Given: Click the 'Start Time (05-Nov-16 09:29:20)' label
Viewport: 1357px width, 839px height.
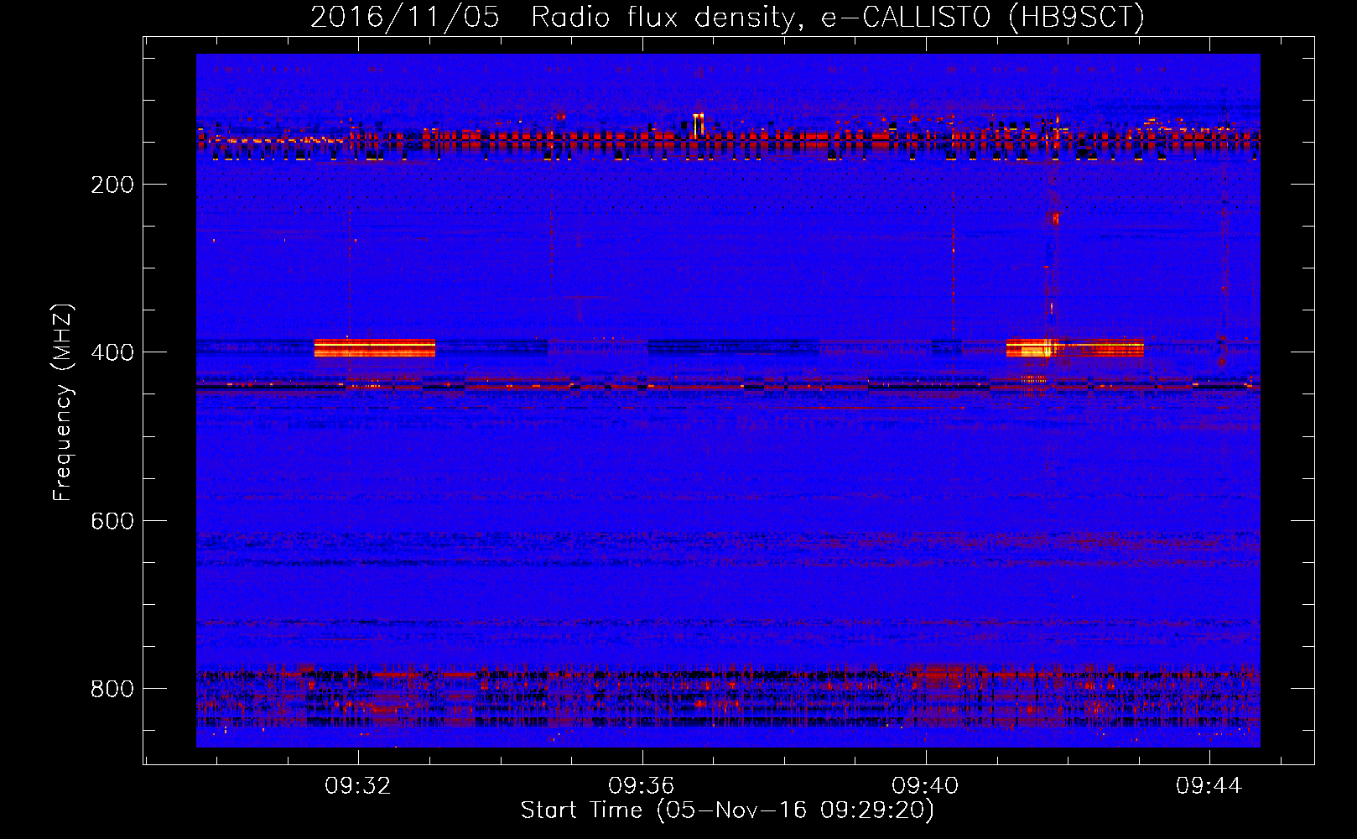Looking at the screenshot, I should 727,810.
